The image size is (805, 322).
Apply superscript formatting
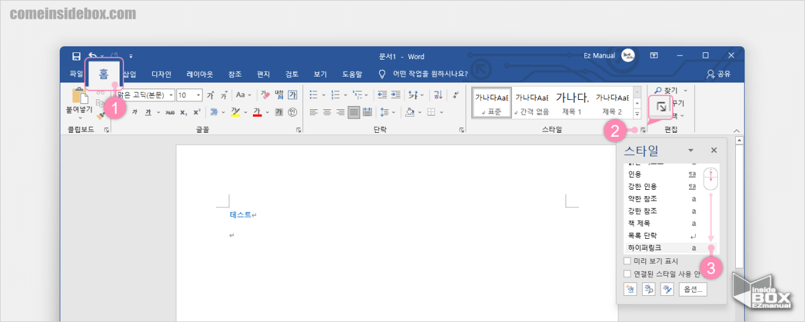pos(196,112)
